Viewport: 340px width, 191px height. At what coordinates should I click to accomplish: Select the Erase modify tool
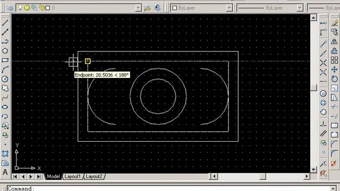(334, 22)
